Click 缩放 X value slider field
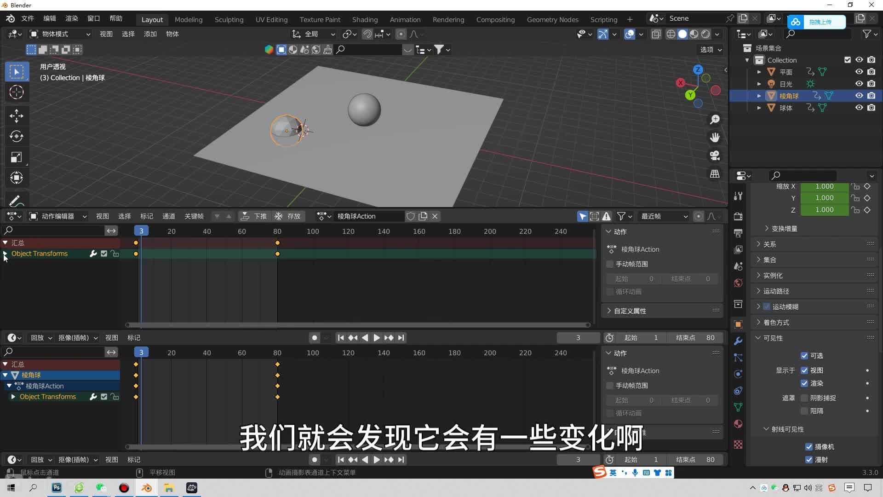Viewport: 883px width, 497px height. point(824,186)
